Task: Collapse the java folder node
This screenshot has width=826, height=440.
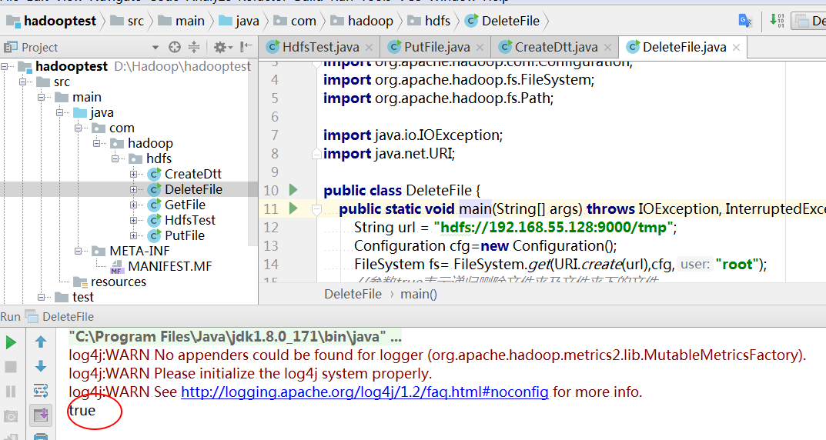Action: coord(59,112)
